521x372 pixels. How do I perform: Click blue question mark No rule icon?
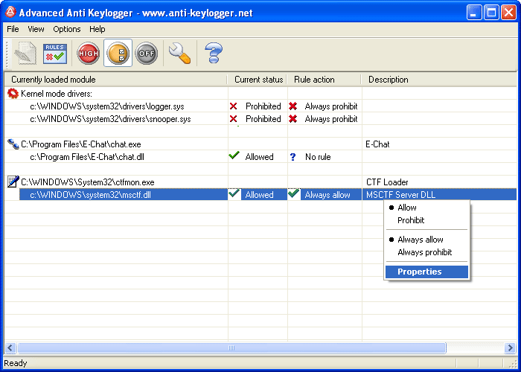coord(293,157)
